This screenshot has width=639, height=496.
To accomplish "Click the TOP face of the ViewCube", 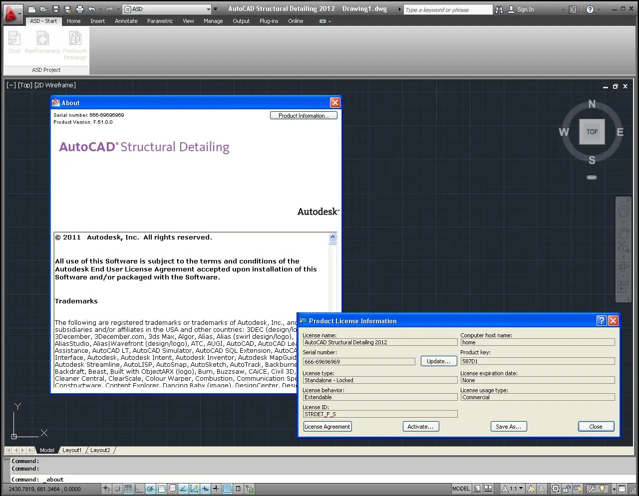I will click(592, 132).
